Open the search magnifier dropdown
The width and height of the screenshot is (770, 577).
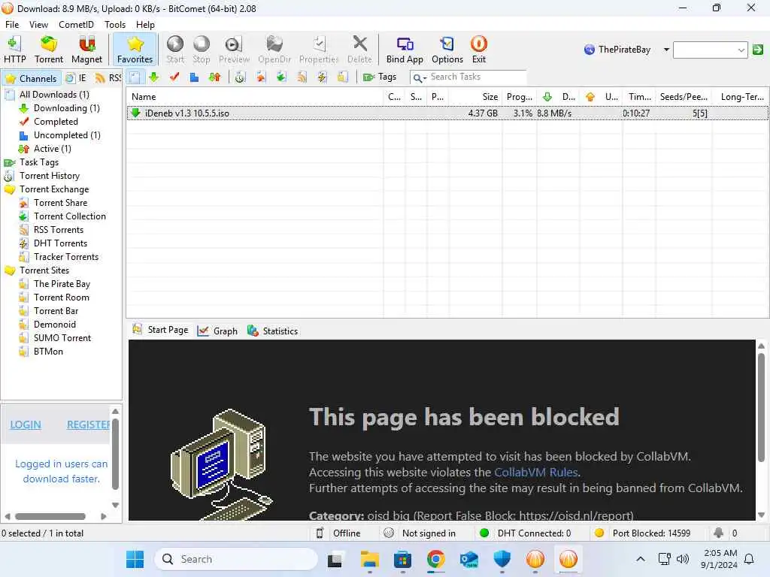tap(420, 77)
